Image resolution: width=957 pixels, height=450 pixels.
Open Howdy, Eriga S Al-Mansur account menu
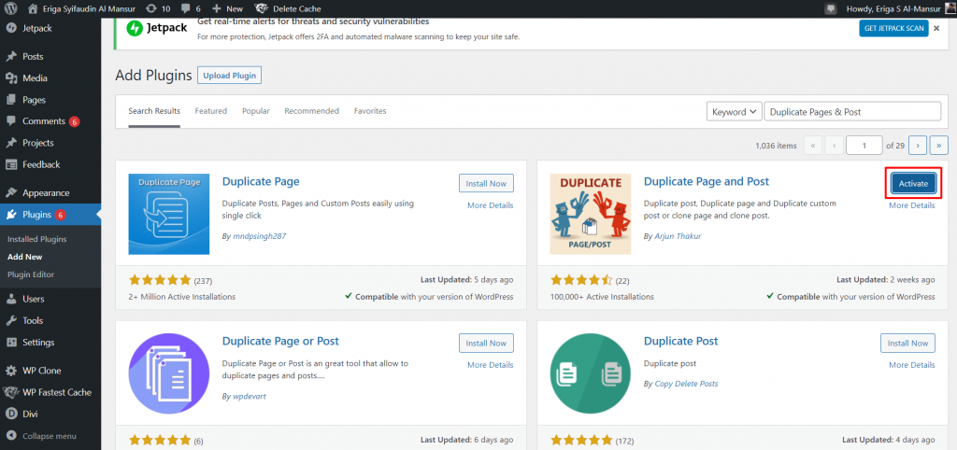900,8
